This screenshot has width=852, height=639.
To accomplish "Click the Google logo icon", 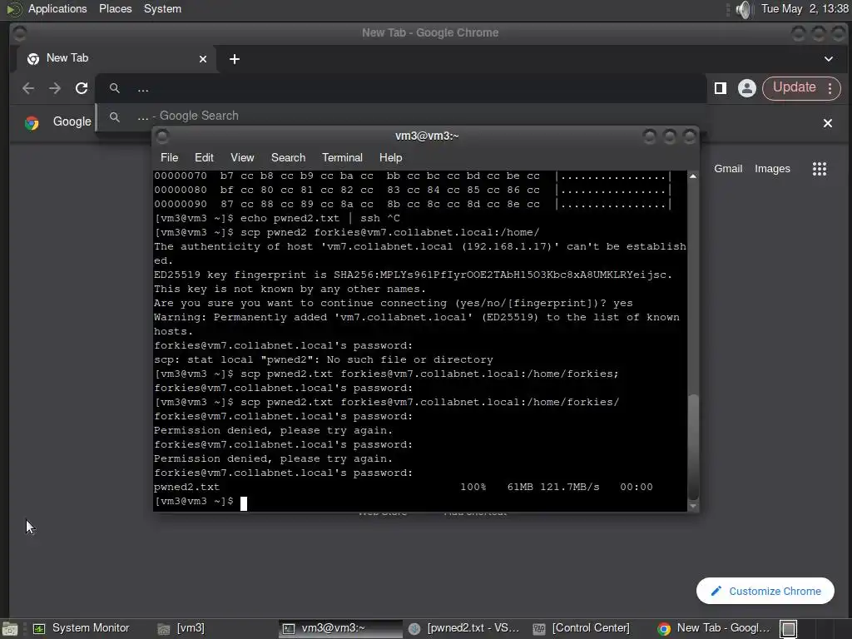I will [x=32, y=123].
